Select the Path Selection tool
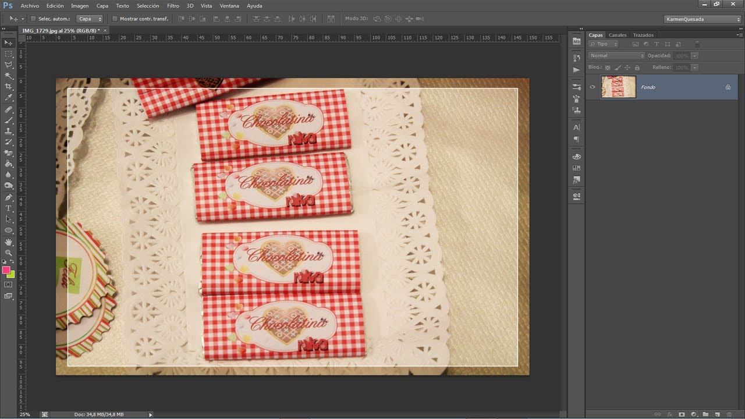 click(x=9, y=219)
